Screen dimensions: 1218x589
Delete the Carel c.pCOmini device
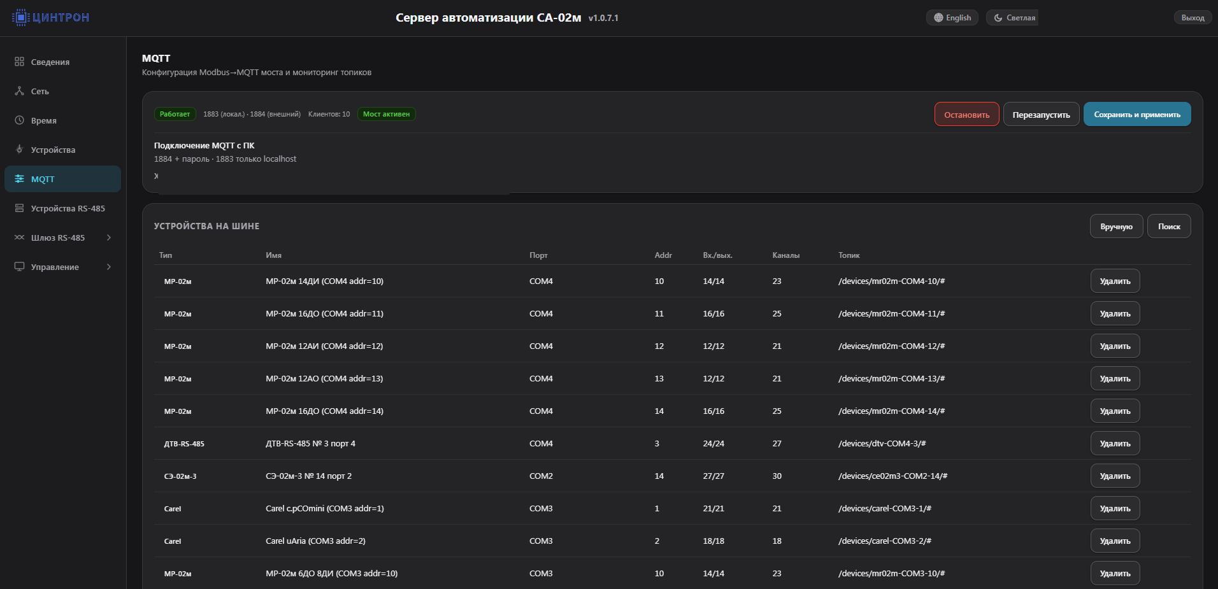click(1115, 508)
